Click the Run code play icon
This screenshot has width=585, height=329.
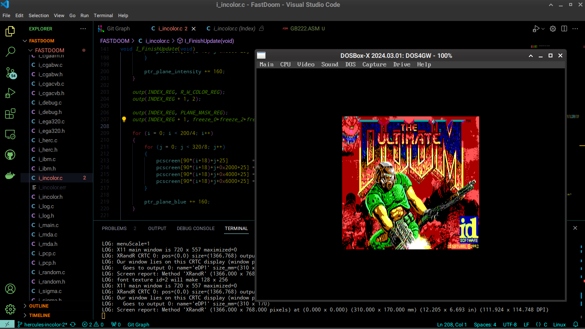click(x=536, y=29)
